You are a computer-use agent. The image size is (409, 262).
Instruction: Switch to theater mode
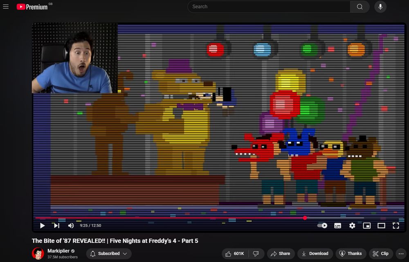point(381,226)
